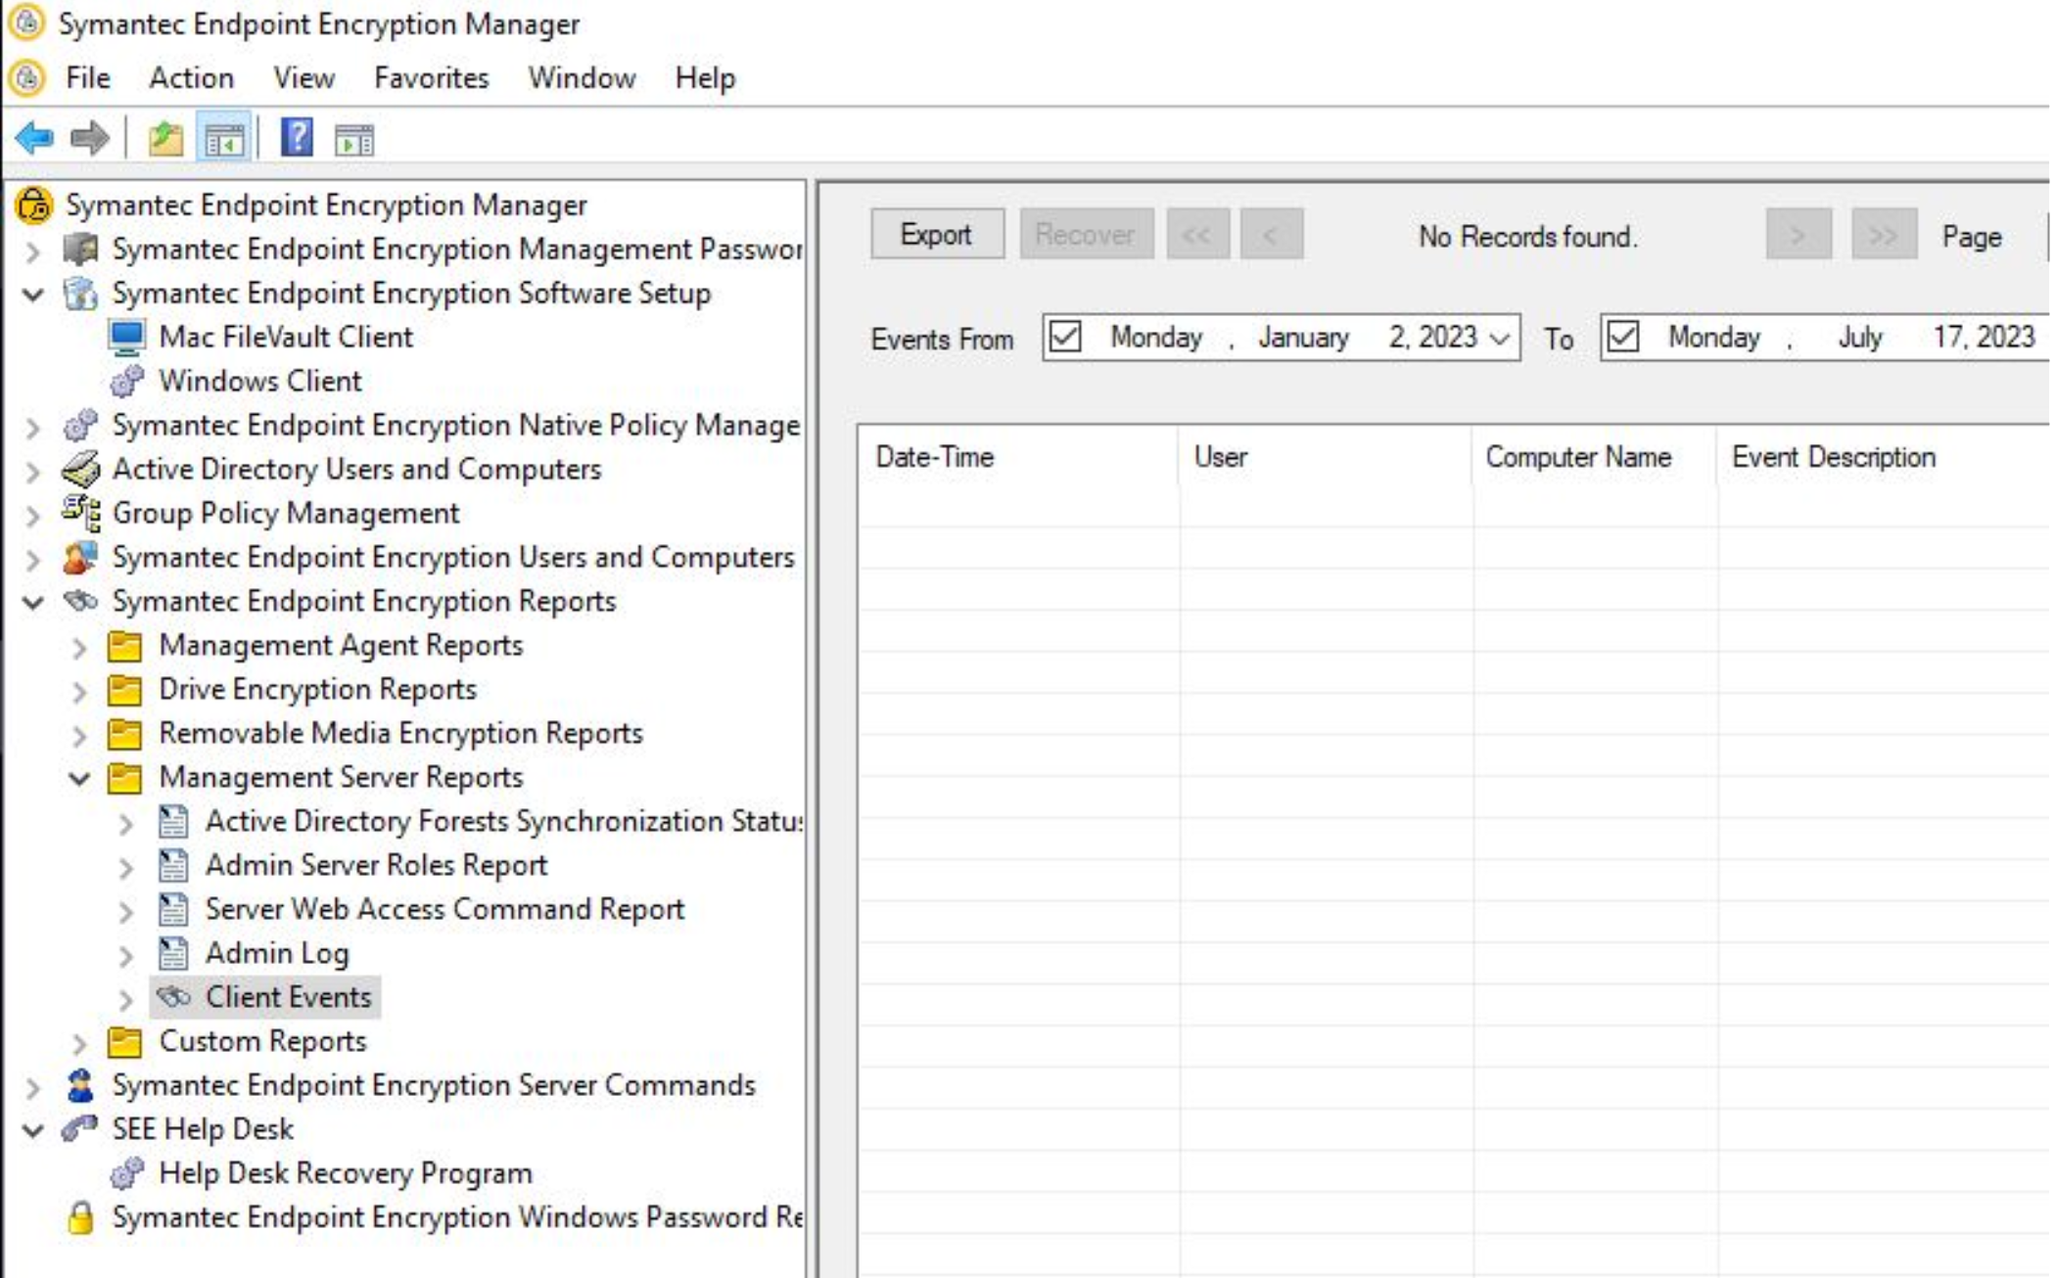2054x1278 pixels.
Task: Open the Help menu
Action: 705,77
